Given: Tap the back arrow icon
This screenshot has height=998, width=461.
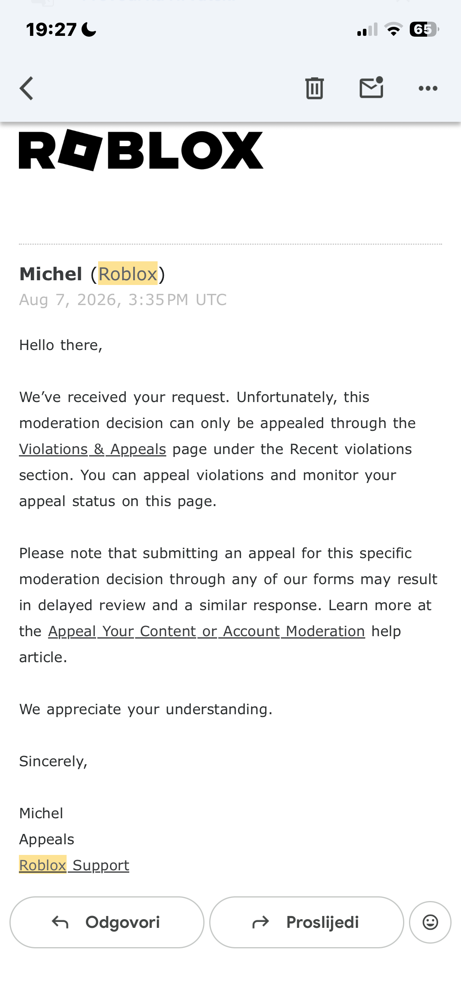Looking at the screenshot, I should [x=26, y=88].
